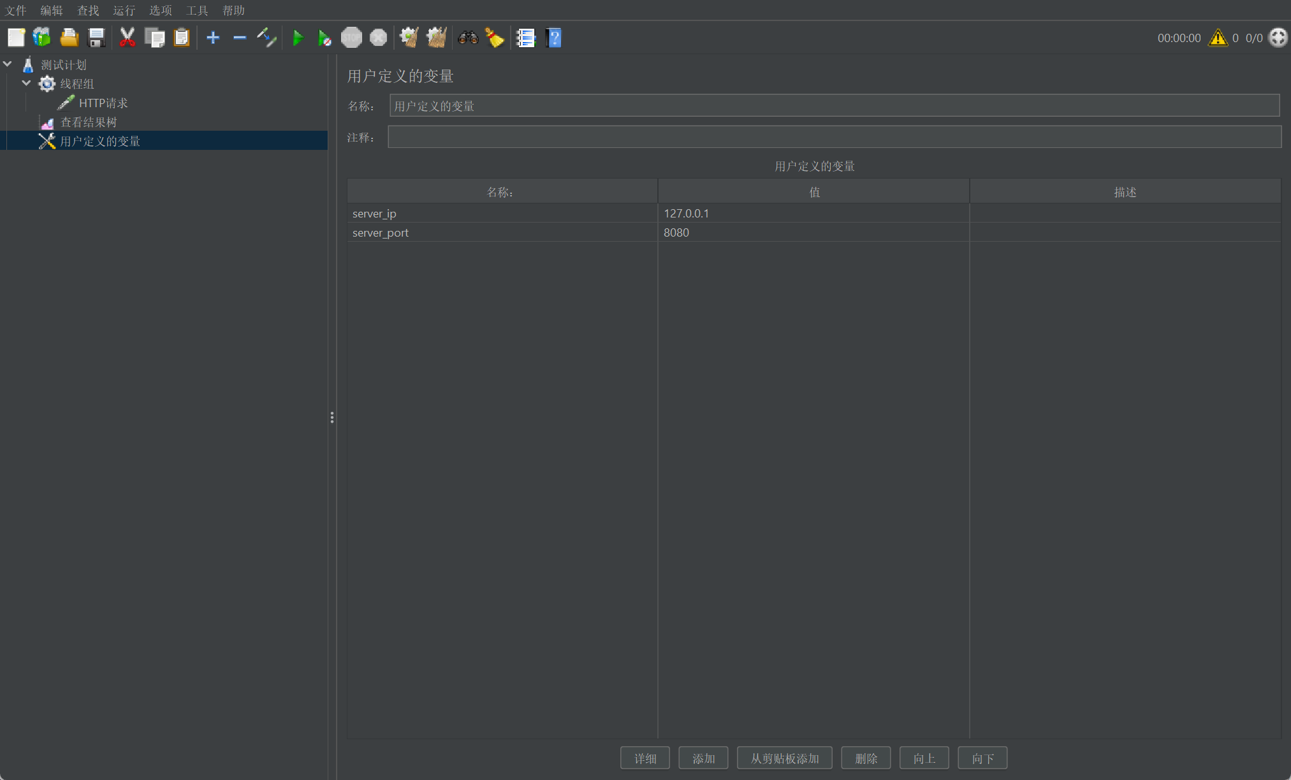
Task: Open the Templates icon in toolbar
Action: [42, 38]
